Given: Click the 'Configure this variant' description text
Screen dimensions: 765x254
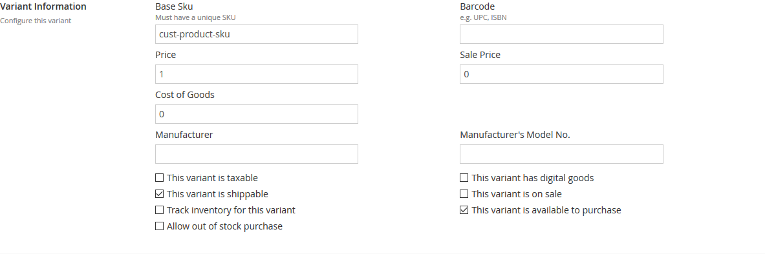Looking at the screenshot, I should (x=36, y=21).
